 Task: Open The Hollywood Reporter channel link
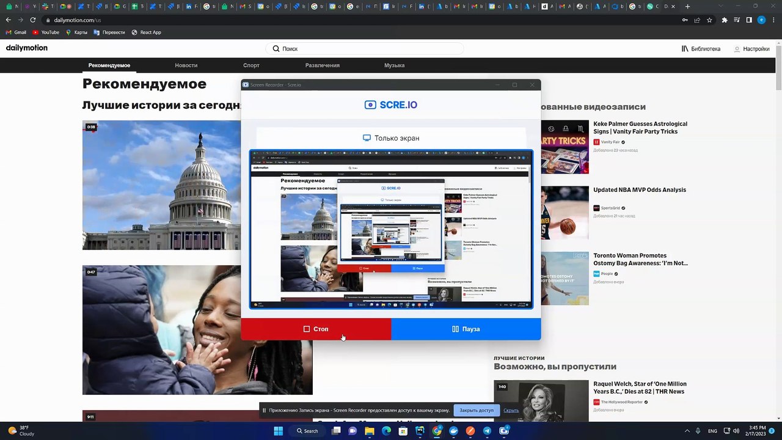pos(621,403)
